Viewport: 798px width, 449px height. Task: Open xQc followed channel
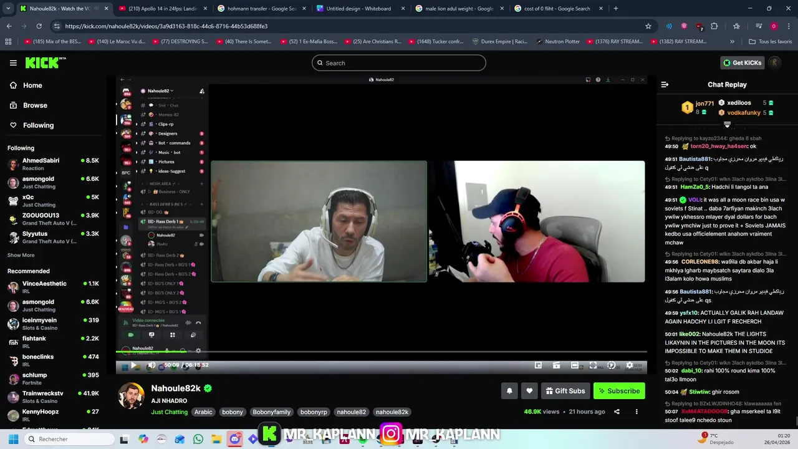(53, 201)
